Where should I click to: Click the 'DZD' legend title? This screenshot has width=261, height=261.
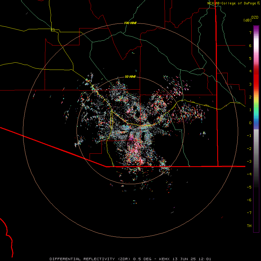click(255, 17)
